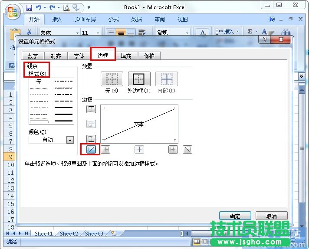Screen dimensions: 309x249
Task: Click the 取消 button
Action: 271,216
